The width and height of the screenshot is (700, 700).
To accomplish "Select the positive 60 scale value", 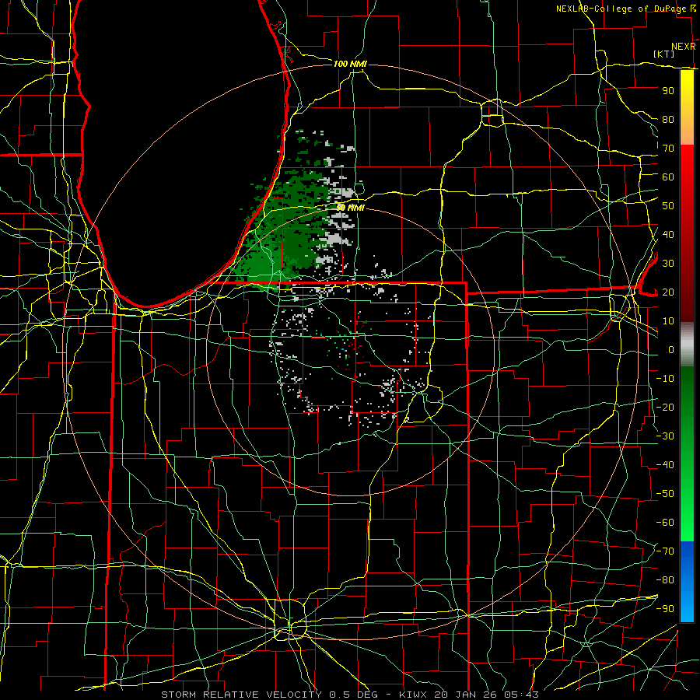I will click(x=668, y=177).
